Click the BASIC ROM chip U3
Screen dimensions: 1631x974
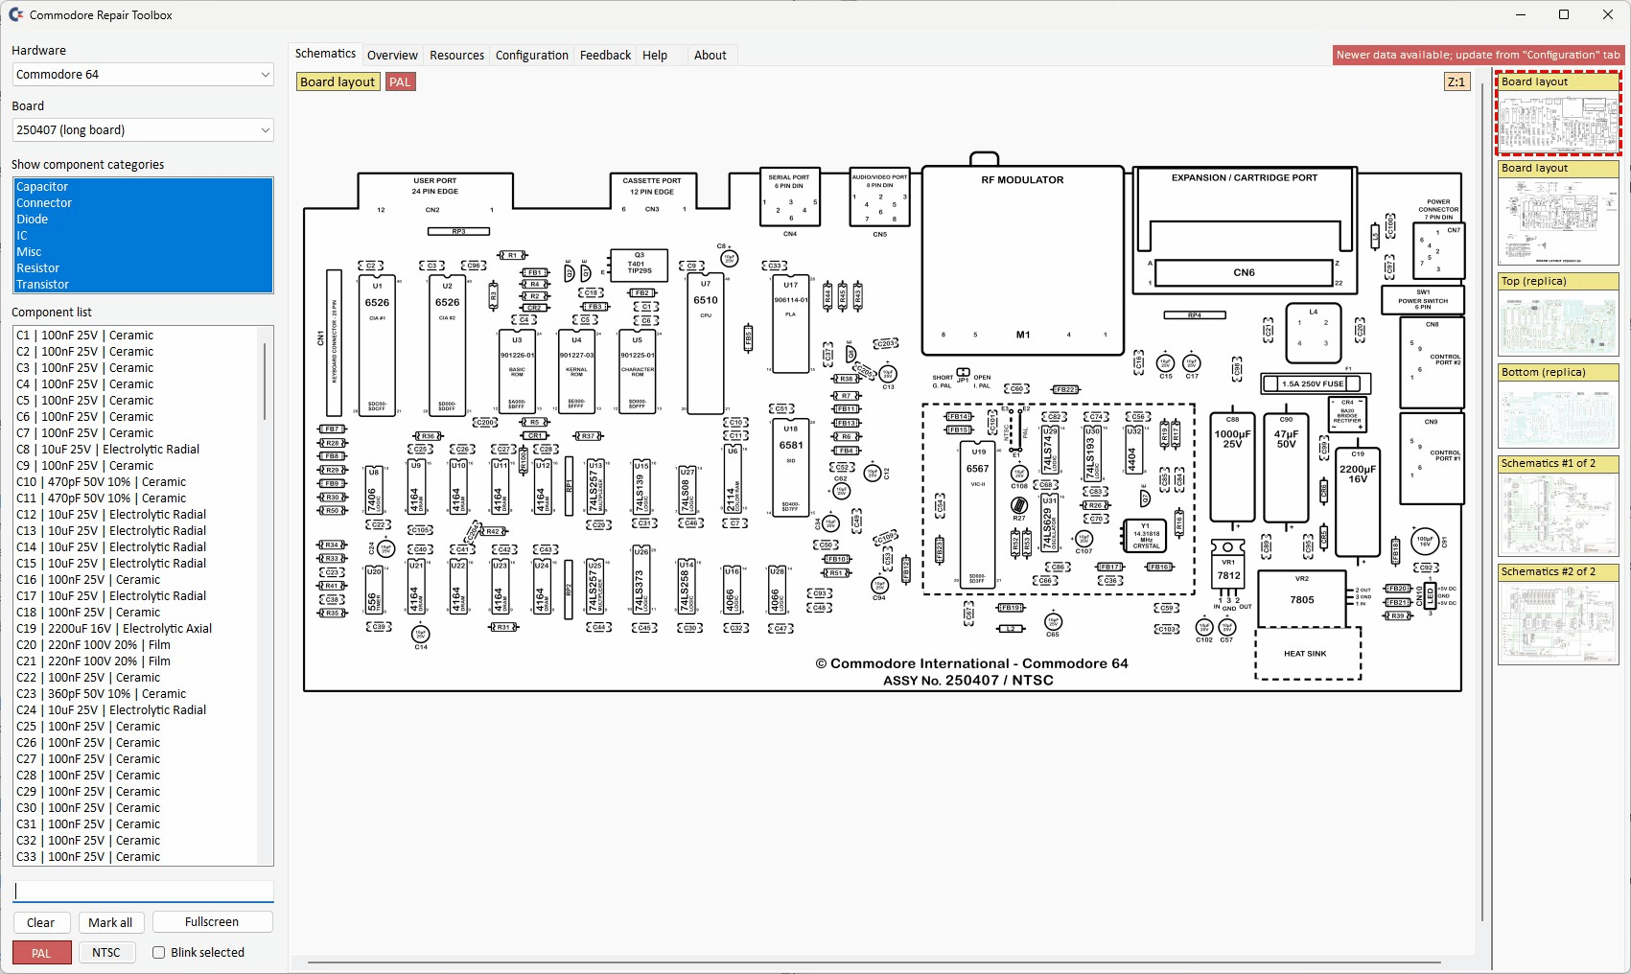(517, 372)
